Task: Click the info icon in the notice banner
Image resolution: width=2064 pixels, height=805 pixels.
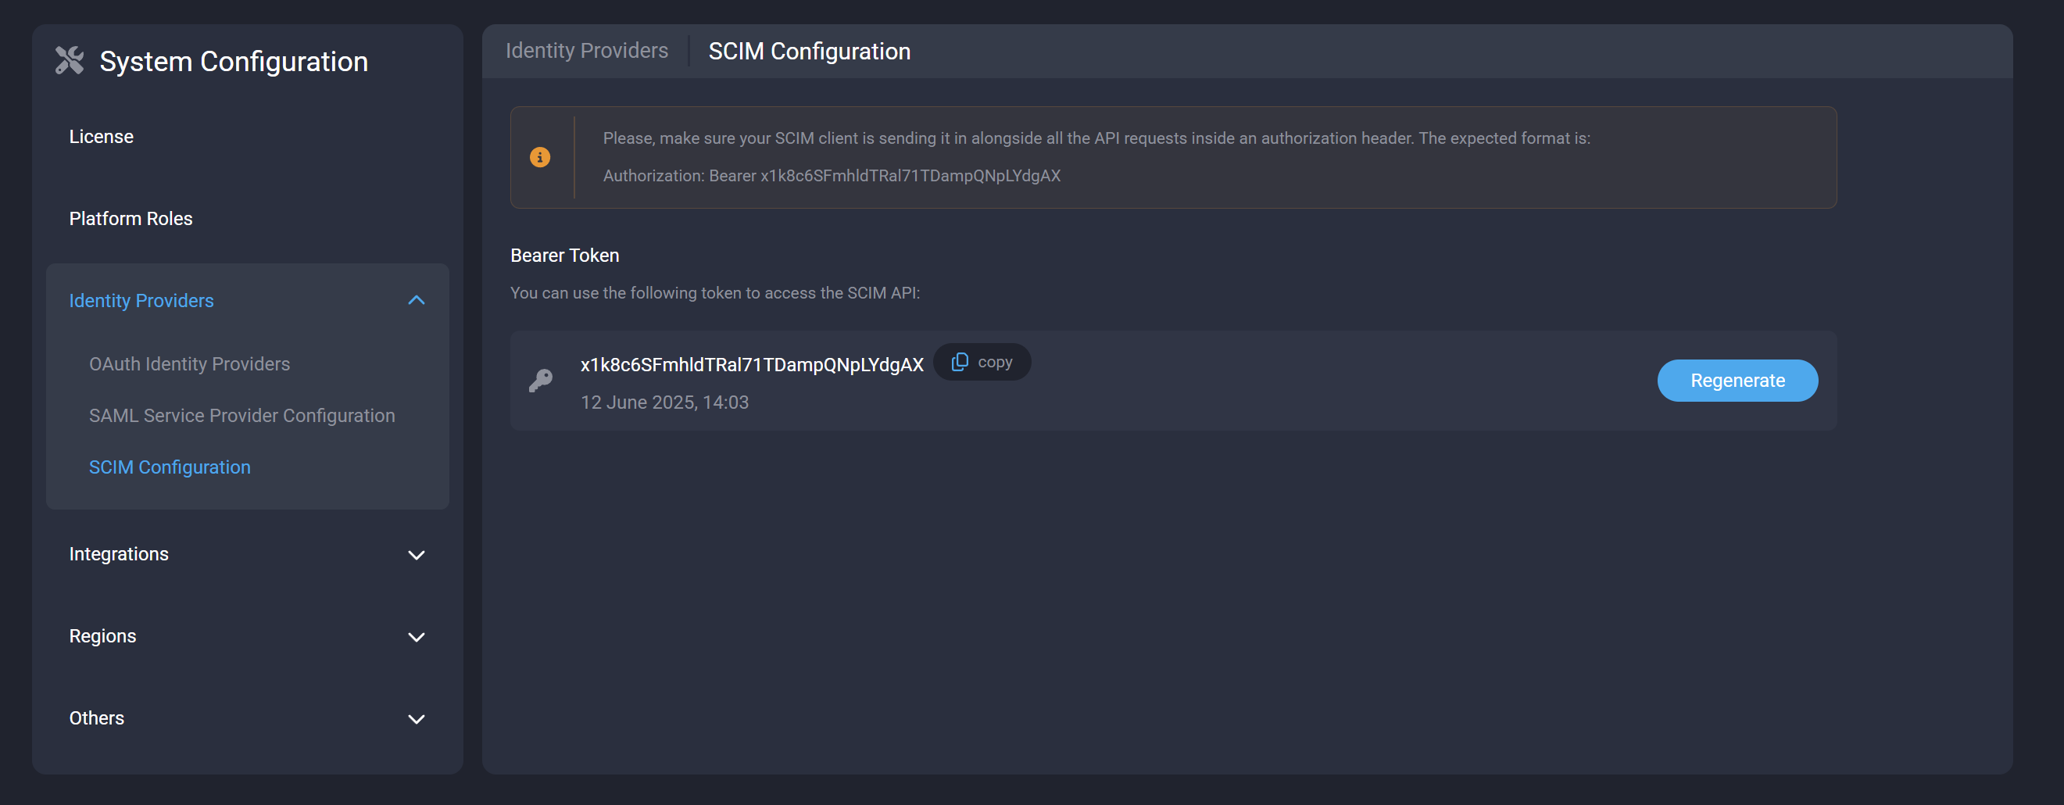Action: [x=540, y=157]
